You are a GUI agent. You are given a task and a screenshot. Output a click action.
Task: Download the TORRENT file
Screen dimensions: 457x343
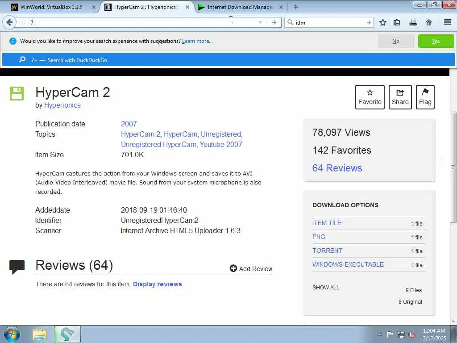coord(327,251)
